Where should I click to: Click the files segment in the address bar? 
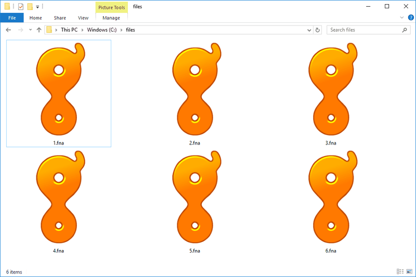click(x=131, y=30)
